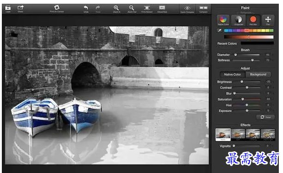
Task: Click the Contrast slider handle
Action: click(247, 88)
